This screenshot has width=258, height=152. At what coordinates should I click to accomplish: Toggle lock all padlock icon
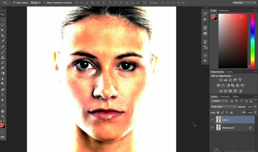tap(232, 113)
